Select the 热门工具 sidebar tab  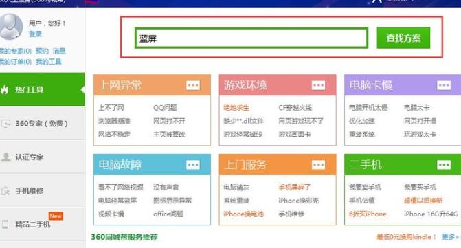43,89
